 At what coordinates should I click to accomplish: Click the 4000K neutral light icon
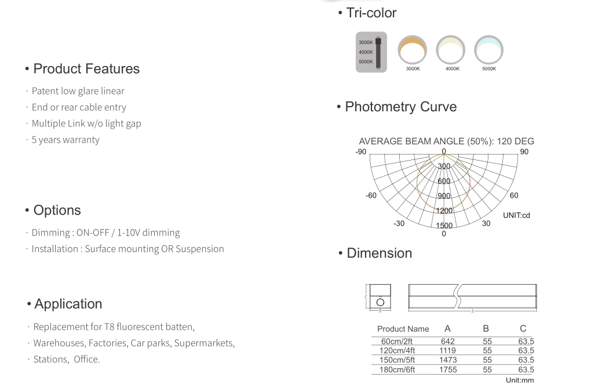[x=450, y=50]
